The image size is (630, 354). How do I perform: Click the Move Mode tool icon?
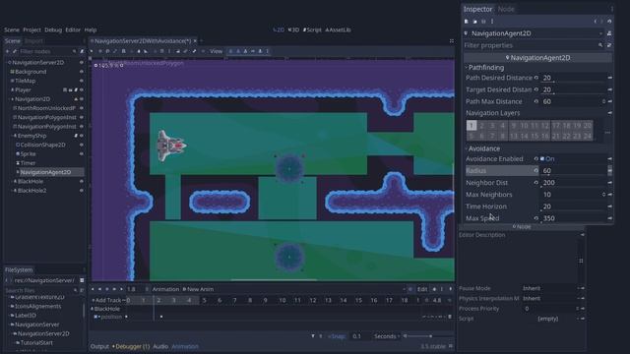pyautogui.click(x=100, y=51)
